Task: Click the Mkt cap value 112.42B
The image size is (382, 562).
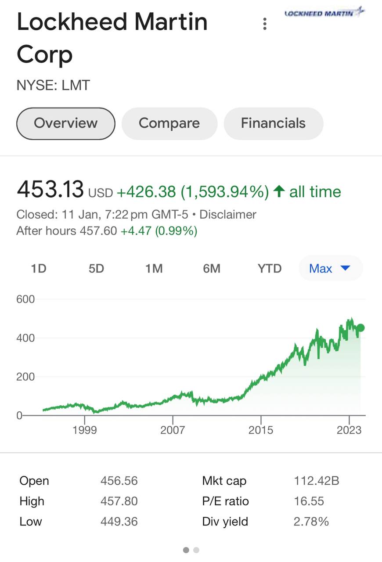Action: point(316,481)
